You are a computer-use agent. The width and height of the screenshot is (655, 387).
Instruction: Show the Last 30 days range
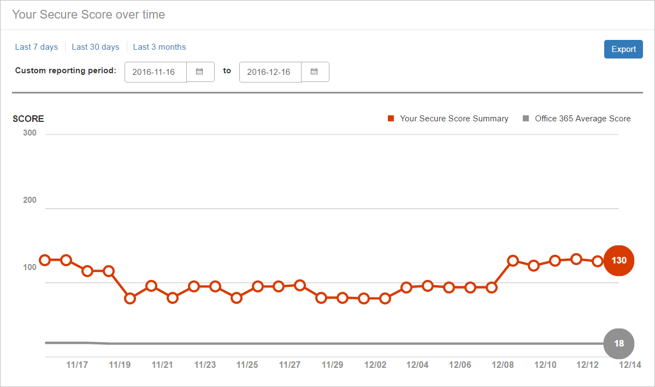click(95, 47)
